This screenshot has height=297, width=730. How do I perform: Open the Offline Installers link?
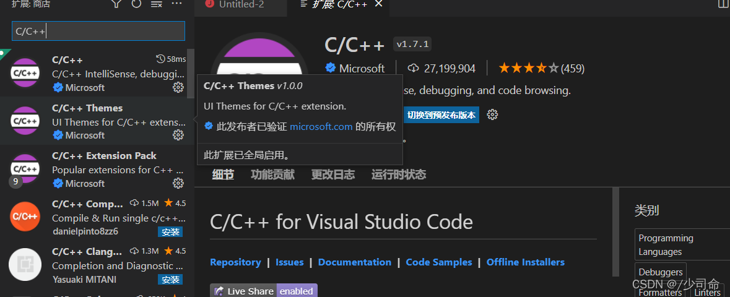tap(526, 262)
